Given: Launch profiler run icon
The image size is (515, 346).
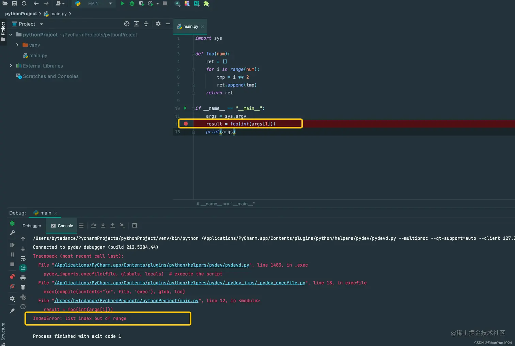Looking at the screenshot, I should [x=151, y=3].
